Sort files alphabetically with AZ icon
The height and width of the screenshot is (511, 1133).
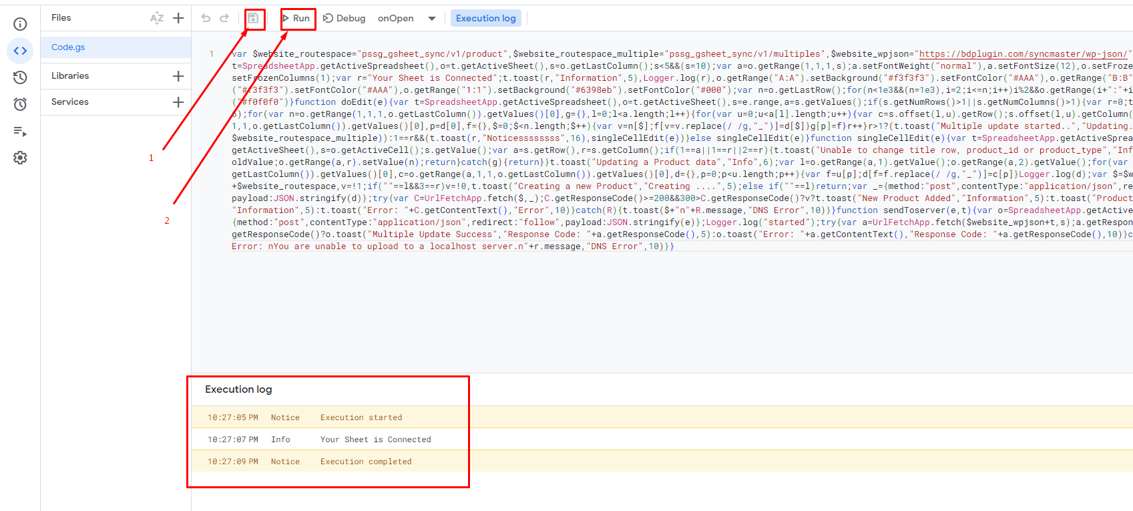click(157, 18)
